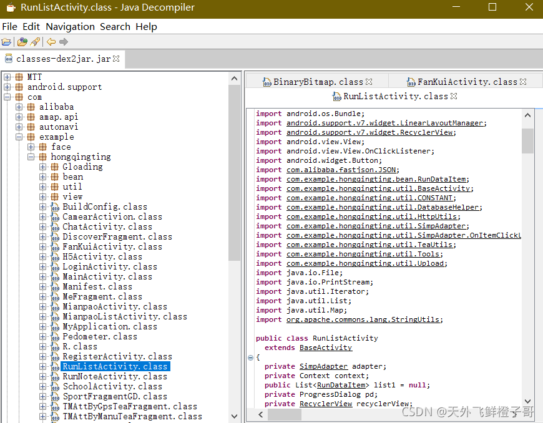Click the Forward navigation arrow icon

pos(64,42)
